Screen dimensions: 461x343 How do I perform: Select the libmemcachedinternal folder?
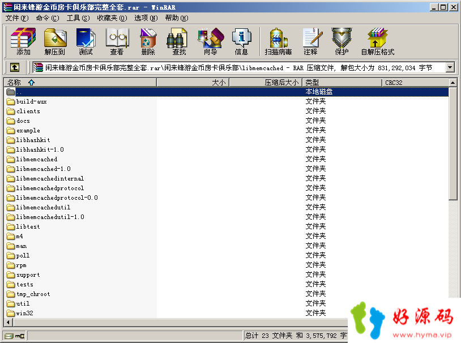[x=50, y=179]
